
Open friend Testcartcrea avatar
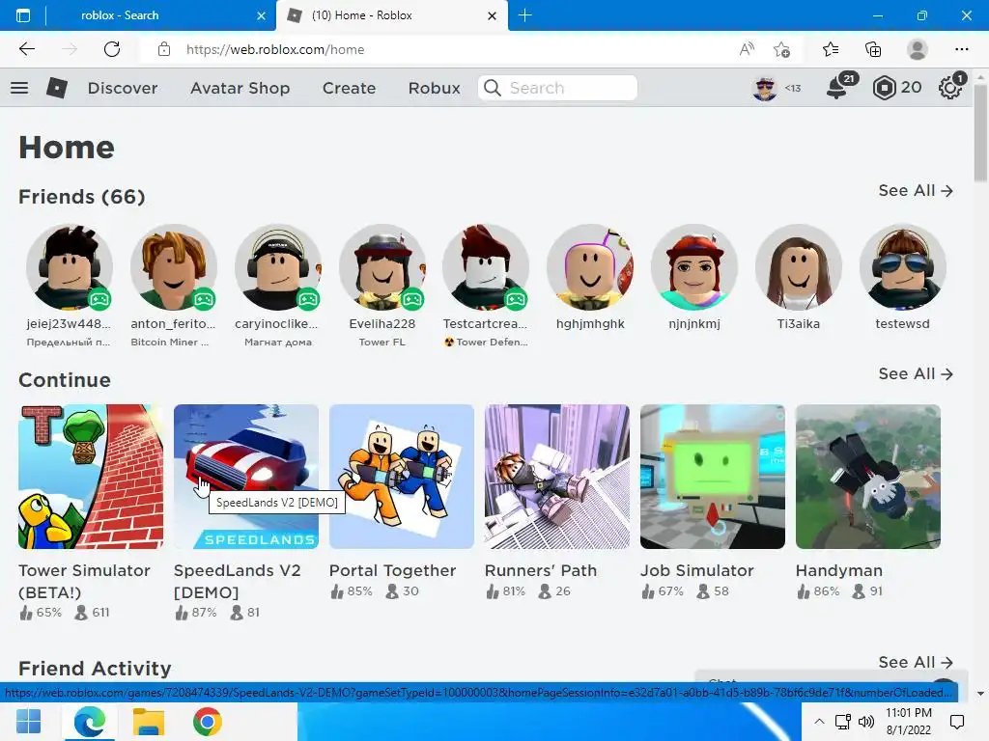(x=486, y=267)
